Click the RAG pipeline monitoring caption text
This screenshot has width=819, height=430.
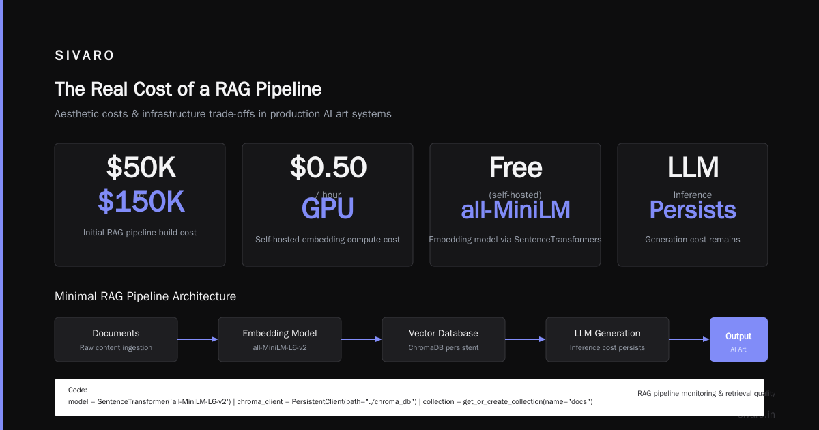[706, 393]
